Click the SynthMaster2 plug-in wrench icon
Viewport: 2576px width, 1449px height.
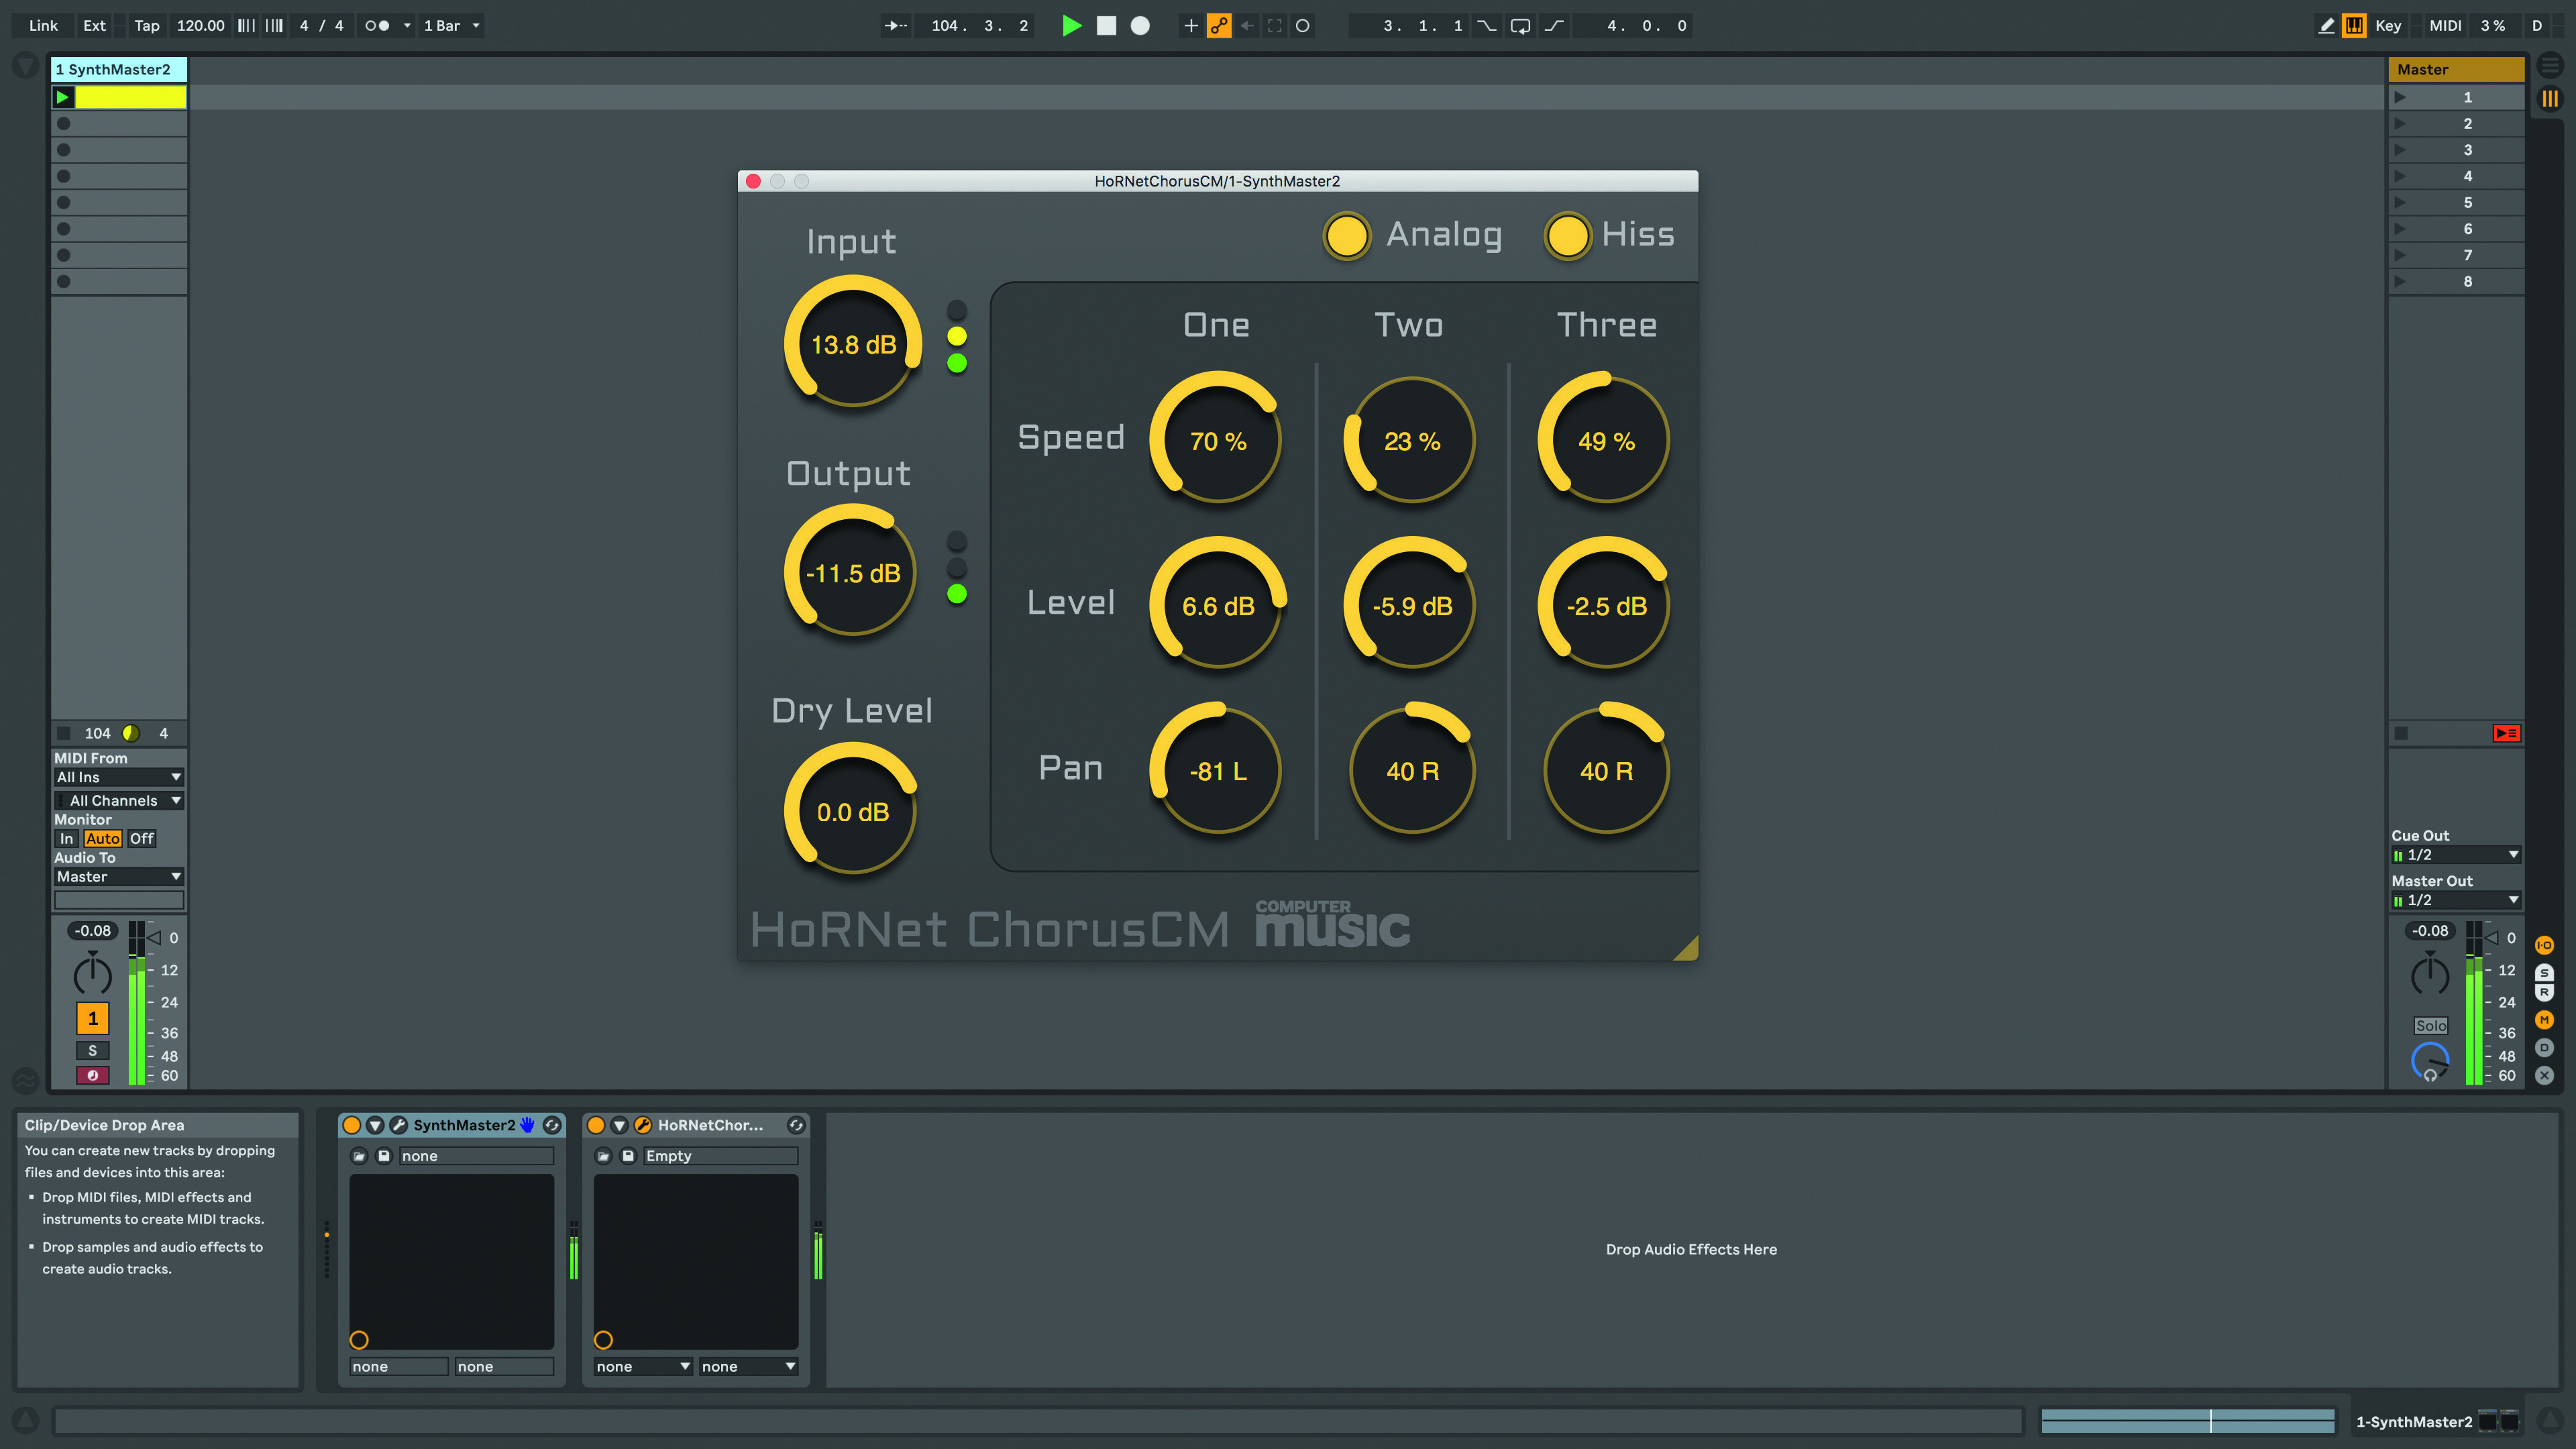point(398,1125)
